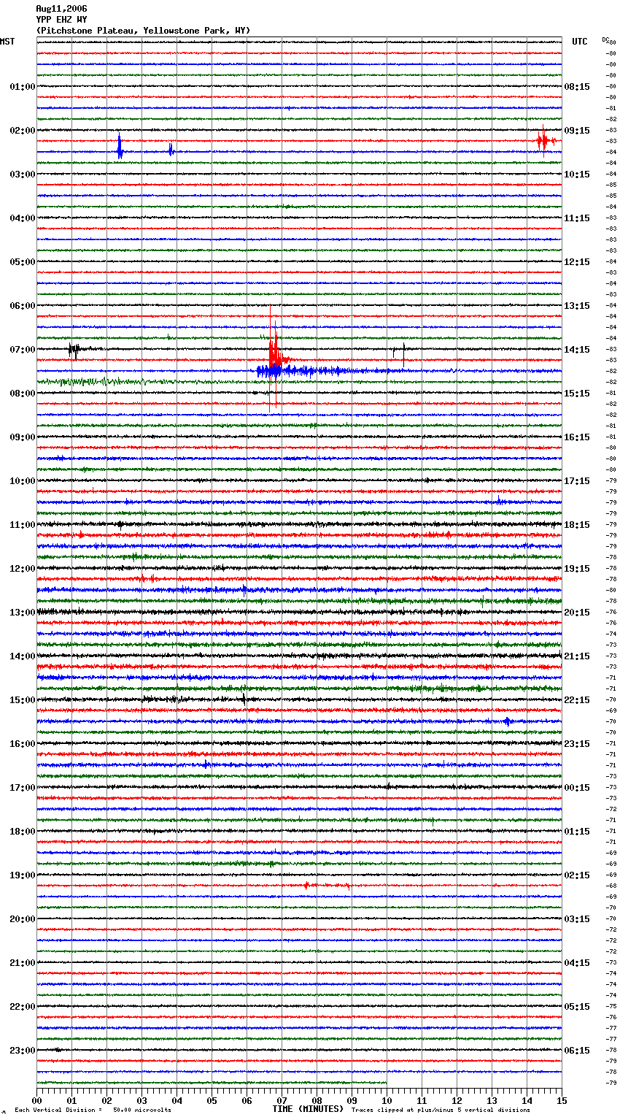The image size is (620, 1120).
Task: Click the "TIME (MINUTES)" axis title
Action: point(308,1109)
